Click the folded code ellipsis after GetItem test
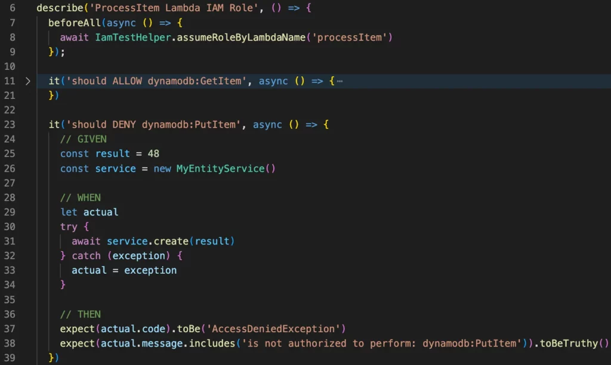Screen dimensions: 611x365 tap(340, 81)
